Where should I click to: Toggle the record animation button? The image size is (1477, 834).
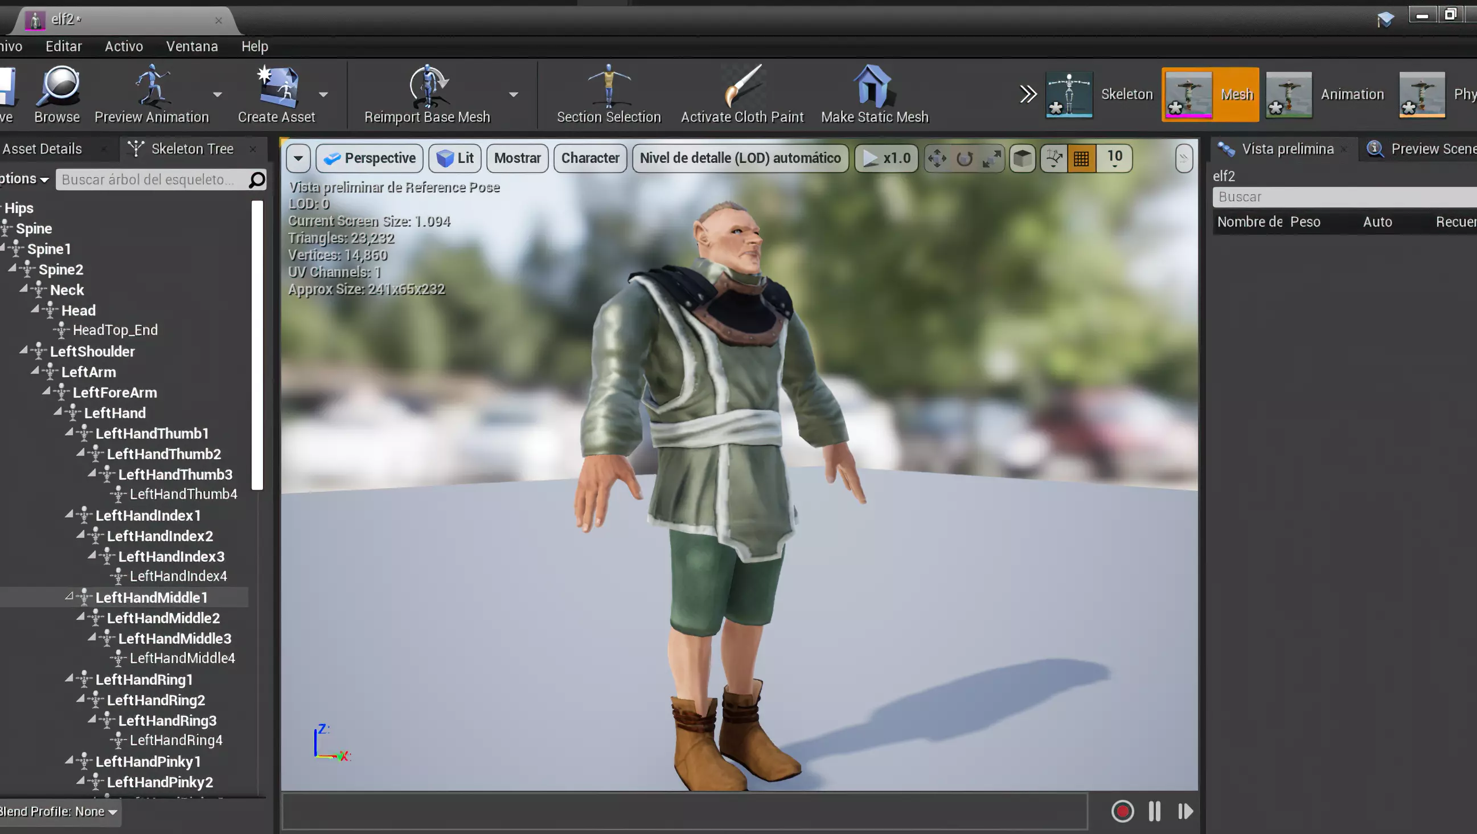click(1122, 811)
